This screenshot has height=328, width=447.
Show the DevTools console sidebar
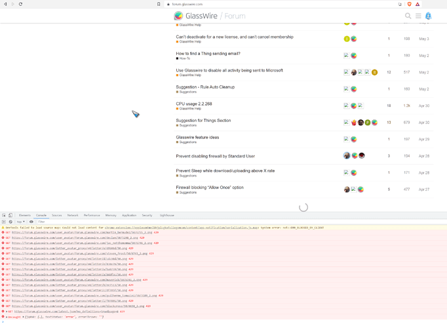pos(4,222)
